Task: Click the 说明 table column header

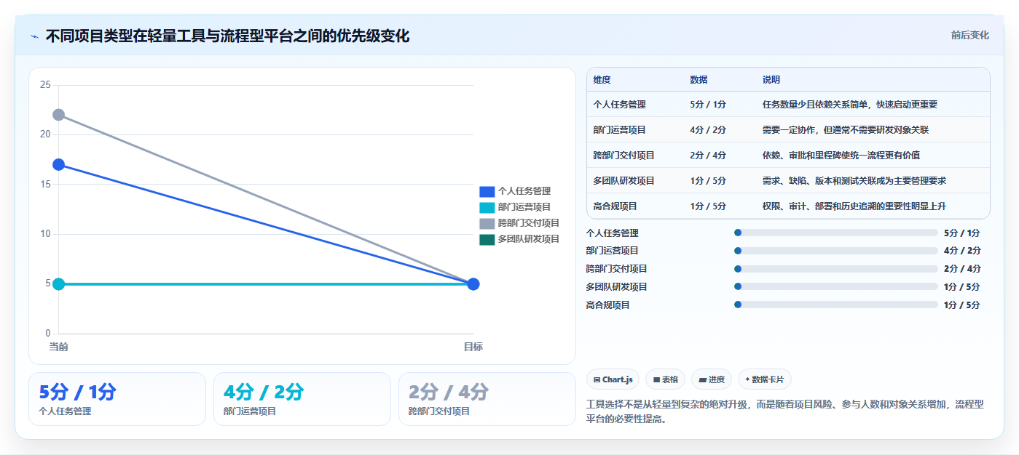Action: 771,80
